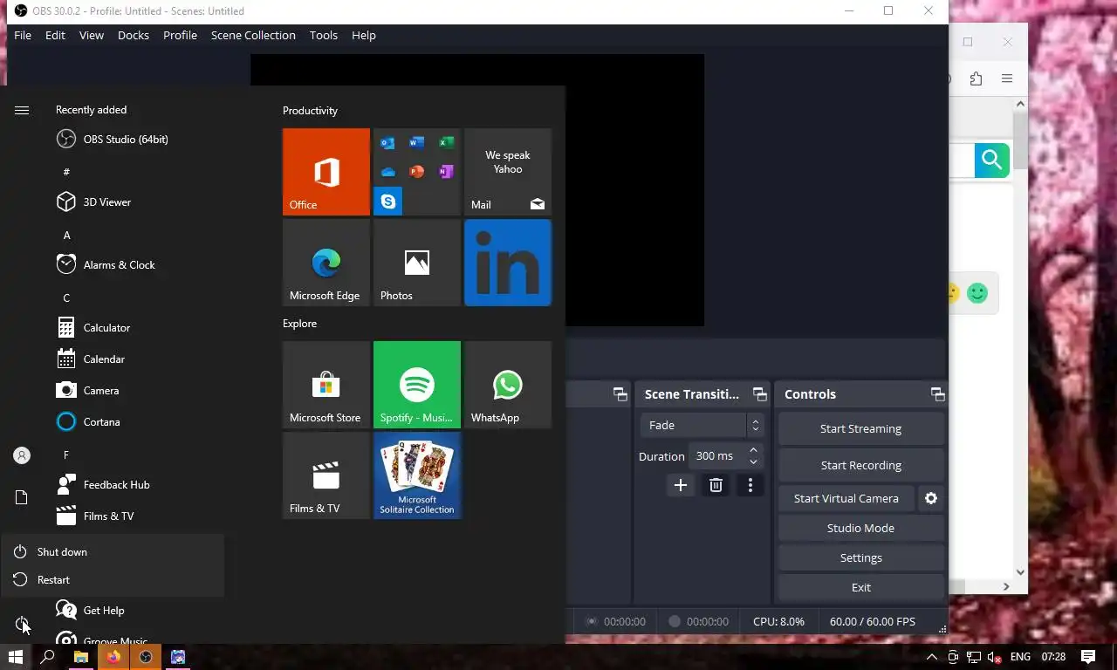Click the Power icon in Start
Screen dimensions: 1117x670
point(22,624)
